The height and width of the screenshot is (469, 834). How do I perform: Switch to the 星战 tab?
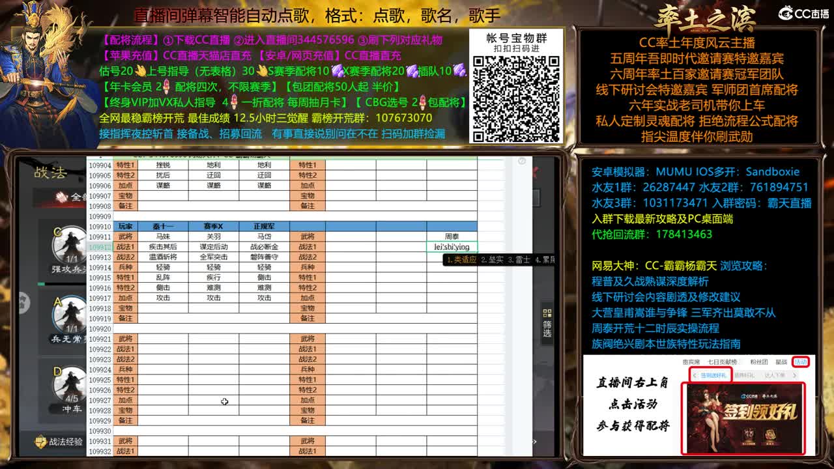[781, 362]
